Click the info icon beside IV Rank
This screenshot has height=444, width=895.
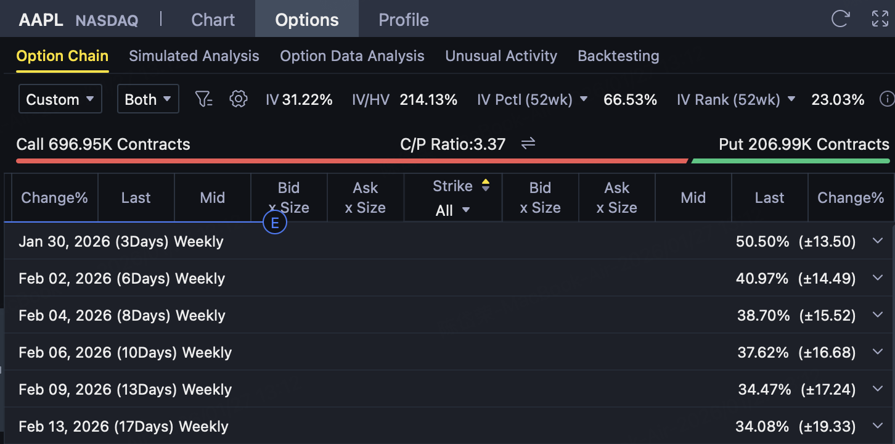[x=886, y=99]
